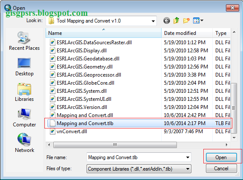243x180 pixels.
Task: Sort files by the Name column header
Action: coord(104,33)
